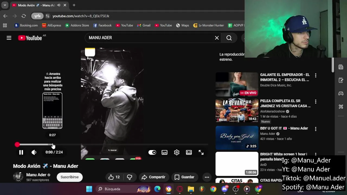Open the tab search dropdown arrow
This screenshot has height=195, width=347.
point(5,5)
